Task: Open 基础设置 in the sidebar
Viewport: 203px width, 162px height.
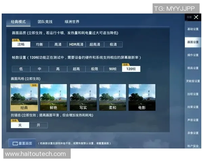Action: click(193, 29)
